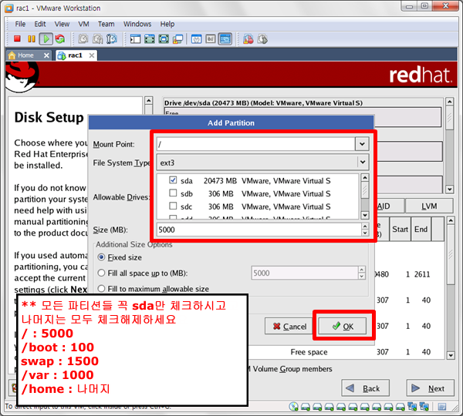Click the drive diagram scrollbar thumb
This screenshot has height=416, width=463.
[449, 118]
